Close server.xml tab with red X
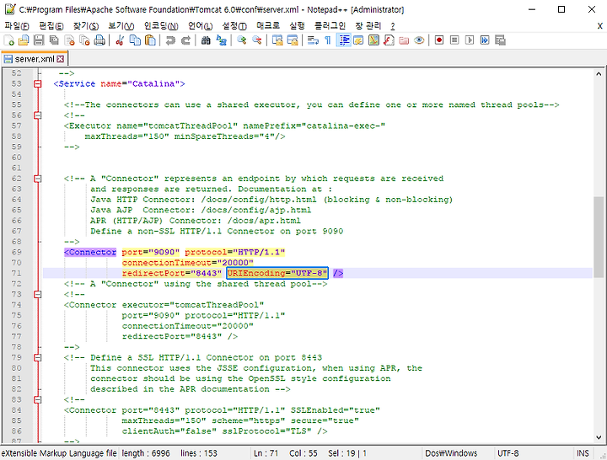Screen dimensions: 607x460 point(60,59)
